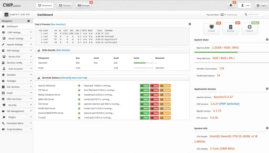The width and height of the screenshot is (269, 153).
Task: Expand the Service SSH menu
Action: (x=31, y=56)
